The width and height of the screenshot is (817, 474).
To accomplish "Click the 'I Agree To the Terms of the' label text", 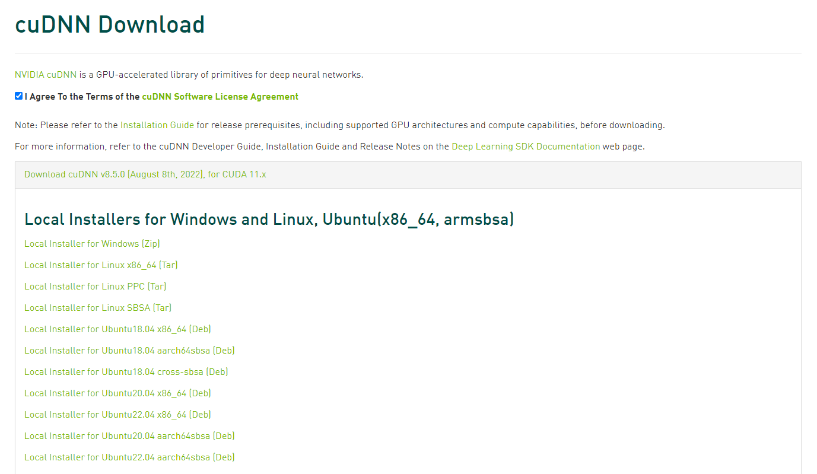I will pyautogui.click(x=82, y=96).
